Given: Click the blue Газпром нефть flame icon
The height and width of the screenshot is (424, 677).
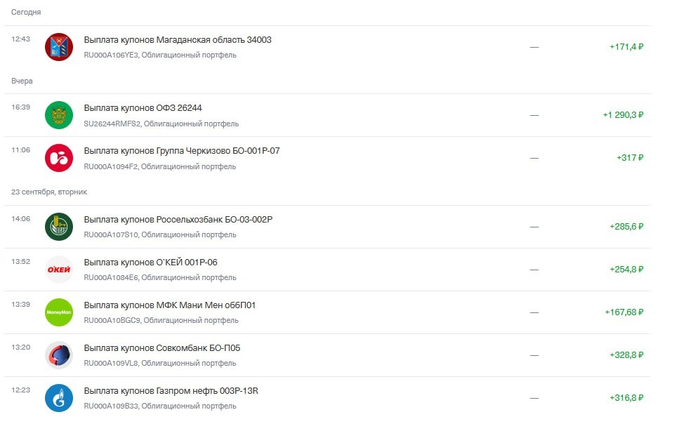Looking at the screenshot, I should pyautogui.click(x=59, y=398).
